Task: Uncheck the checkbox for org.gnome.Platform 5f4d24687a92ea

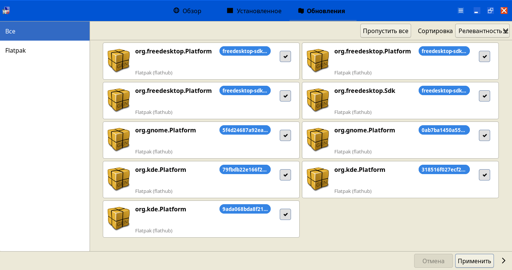Action: point(285,135)
